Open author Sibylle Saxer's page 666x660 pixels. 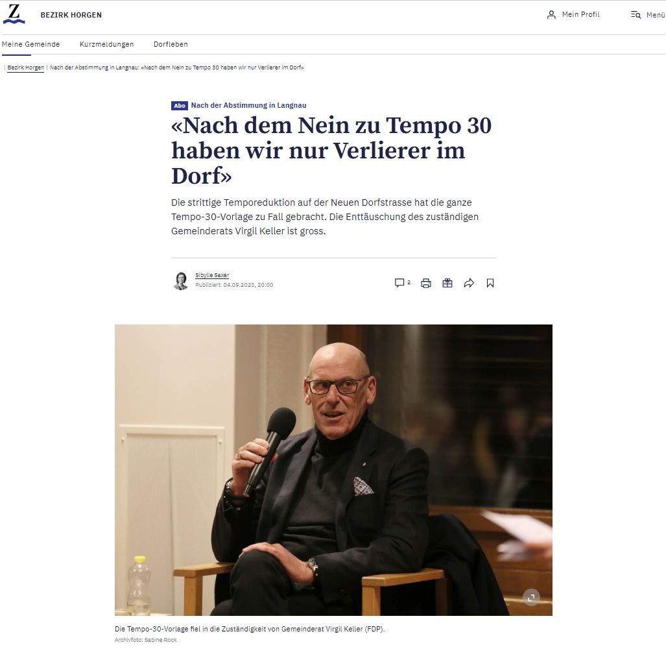pyautogui.click(x=212, y=275)
